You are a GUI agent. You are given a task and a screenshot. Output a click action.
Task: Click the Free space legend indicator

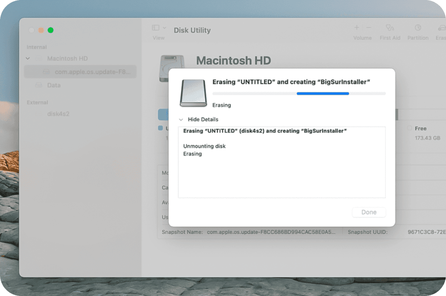[x=410, y=128]
